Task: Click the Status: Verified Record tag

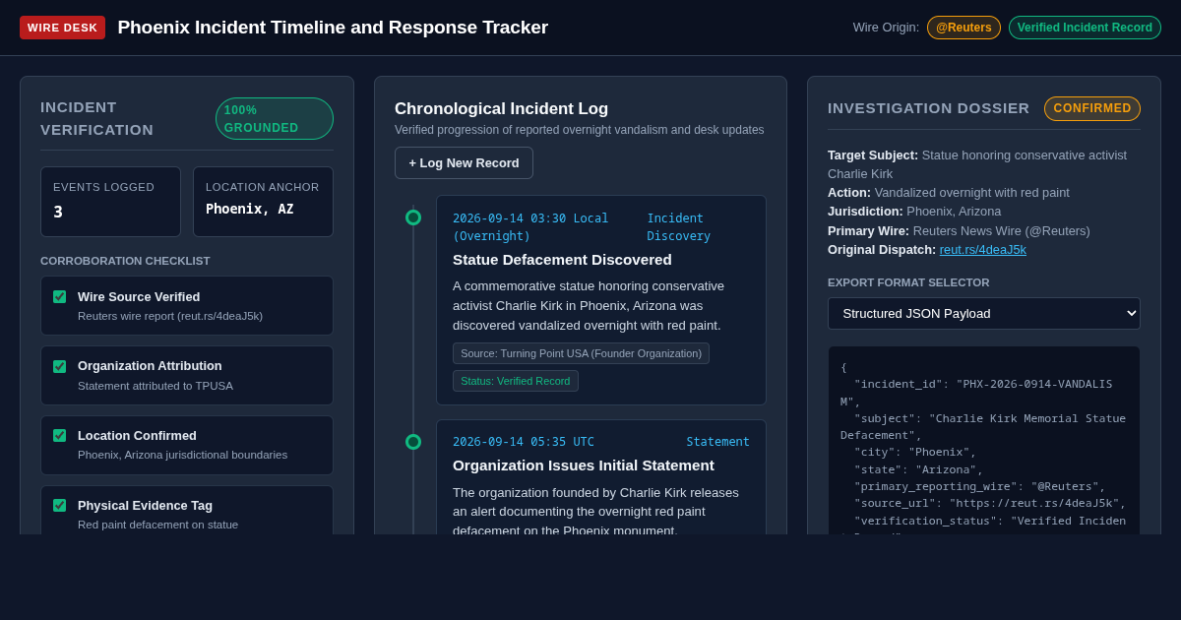Action: pyautogui.click(x=516, y=381)
